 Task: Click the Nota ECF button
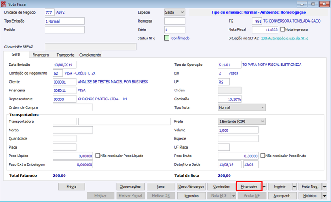(x=219, y=196)
